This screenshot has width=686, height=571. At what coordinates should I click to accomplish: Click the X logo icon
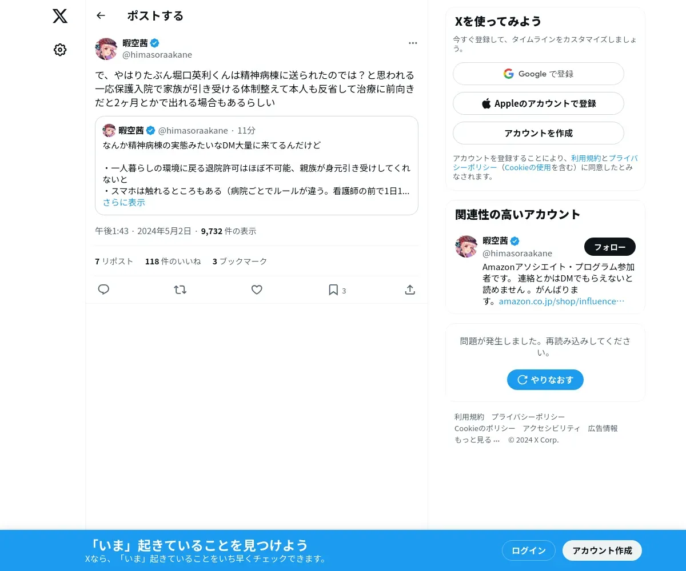60,16
